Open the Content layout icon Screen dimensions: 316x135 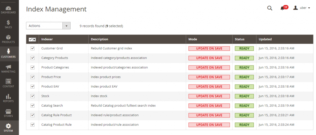8,81
